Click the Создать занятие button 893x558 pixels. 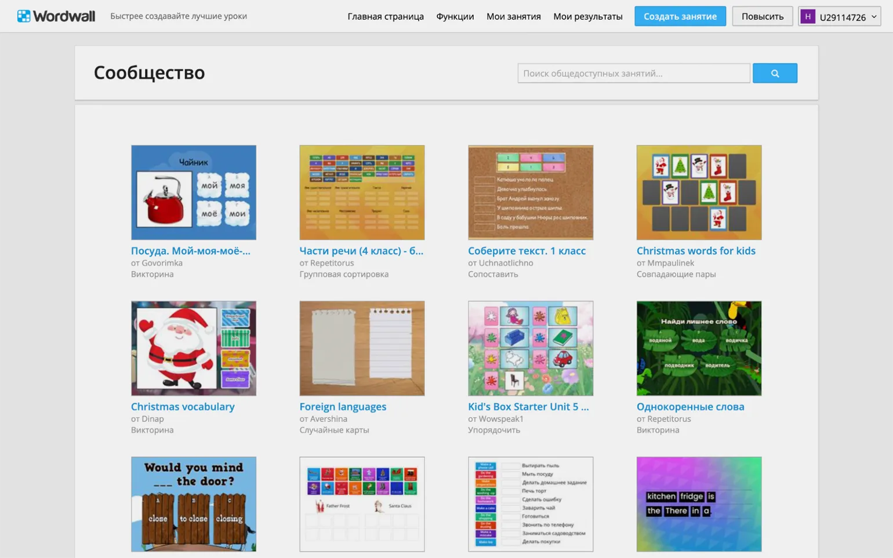click(x=680, y=16)
